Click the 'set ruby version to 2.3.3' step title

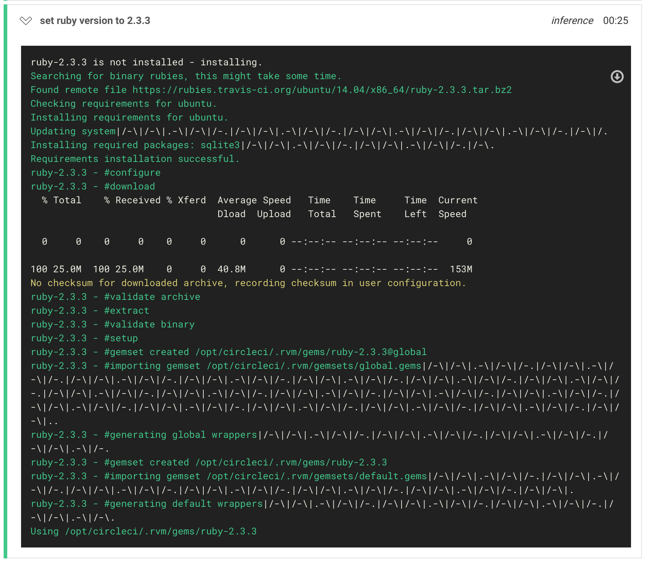pyautogui.click(x=95, y=21)
